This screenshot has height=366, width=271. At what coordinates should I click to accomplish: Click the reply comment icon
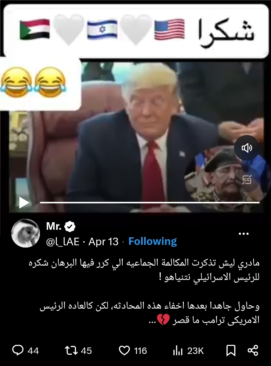point(18,351)
